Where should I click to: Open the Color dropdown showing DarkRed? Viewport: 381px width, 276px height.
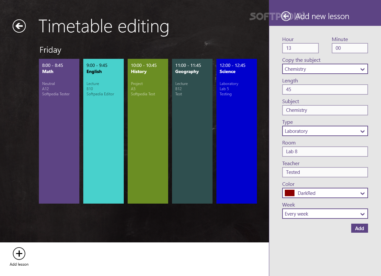pyautogui.click(x=325, y=193)
